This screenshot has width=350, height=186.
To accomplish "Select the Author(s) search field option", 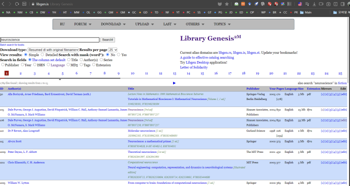I will pos(82,60).
